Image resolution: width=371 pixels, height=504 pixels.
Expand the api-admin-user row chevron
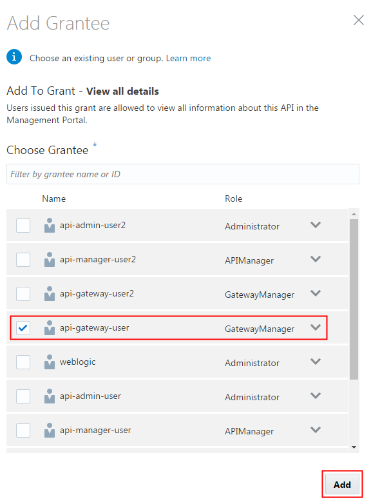pyautogui.click(x=316, y=396)
